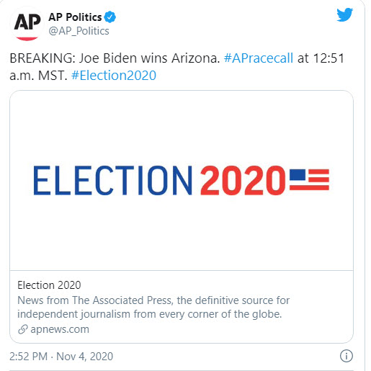This screenshot has width=371, height=371.
Task: Open the #Election2020 hashtag link
Action: (x=114, y=76)
